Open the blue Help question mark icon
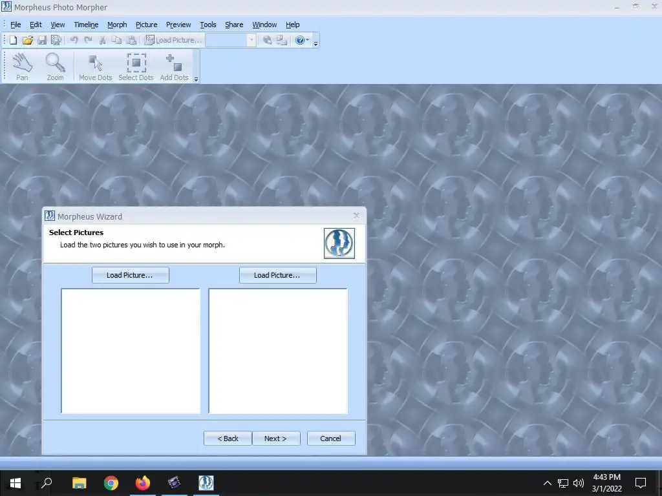This screenshot has height=496, width=662. [x=300, y=40]
